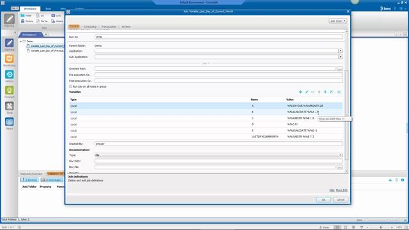Edit selected variable with pencil icon

click(x=307, y=92)
